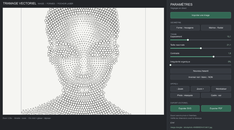This screenshot has width=234, height=130.
Task: Click the Importer une image button
Action: (x=200, y=15)
